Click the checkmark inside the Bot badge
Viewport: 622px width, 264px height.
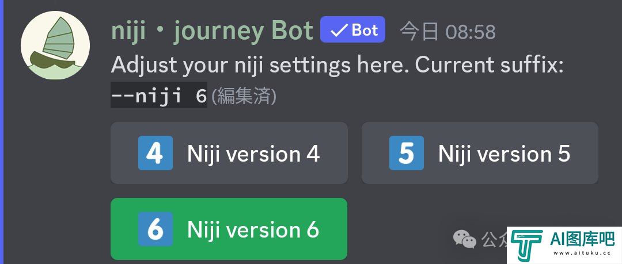click(339, 30)
